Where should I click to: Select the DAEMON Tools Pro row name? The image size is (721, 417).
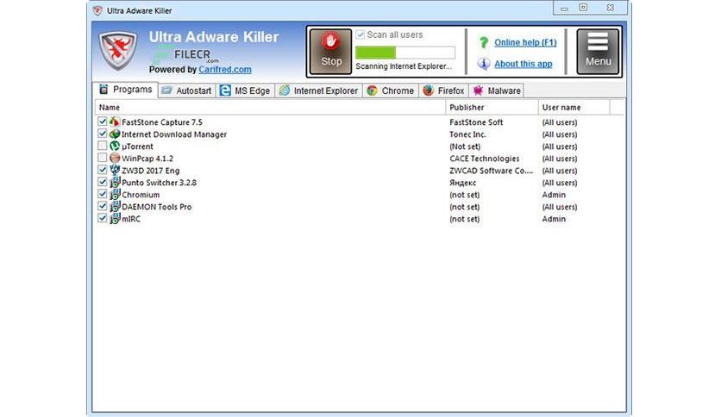156,207
